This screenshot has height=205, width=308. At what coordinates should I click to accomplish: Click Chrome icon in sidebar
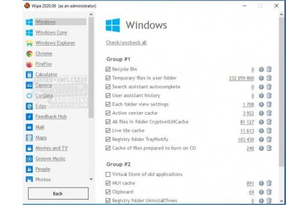point(29,53)
